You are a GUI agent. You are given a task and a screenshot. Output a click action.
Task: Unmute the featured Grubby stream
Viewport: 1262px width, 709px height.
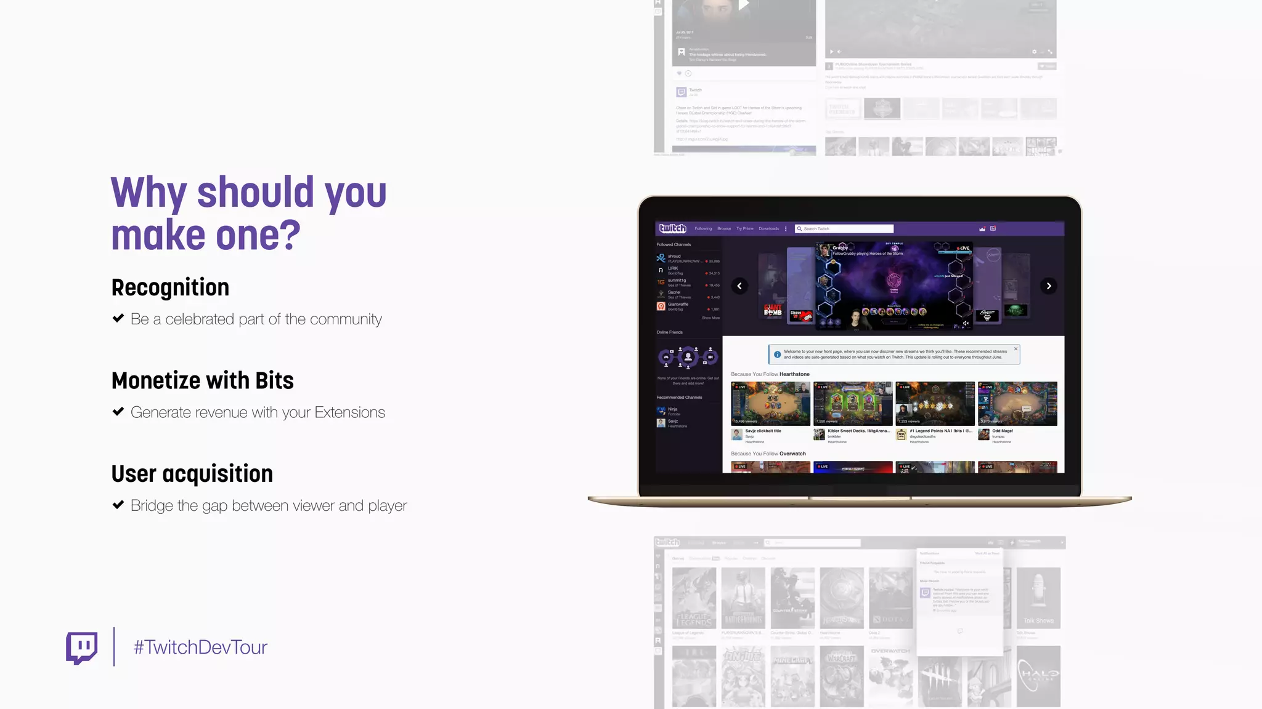point(966,323)
